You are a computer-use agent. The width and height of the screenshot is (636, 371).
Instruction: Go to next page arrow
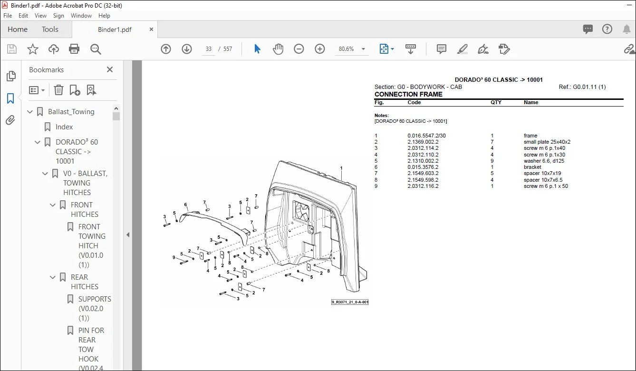187,49
